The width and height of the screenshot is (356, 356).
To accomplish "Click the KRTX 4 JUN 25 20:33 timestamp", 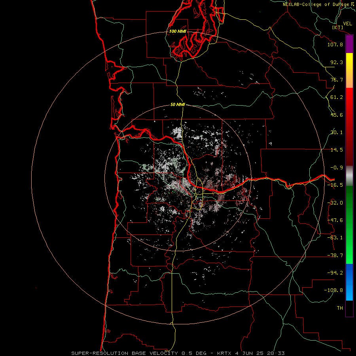I will (251, 353).
